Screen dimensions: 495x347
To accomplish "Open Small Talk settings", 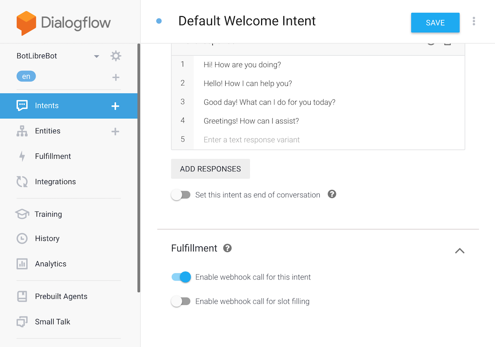I will 52,322.
